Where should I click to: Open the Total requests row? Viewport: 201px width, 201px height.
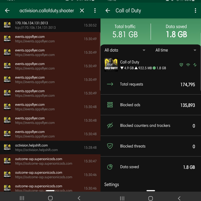(151, 84)
